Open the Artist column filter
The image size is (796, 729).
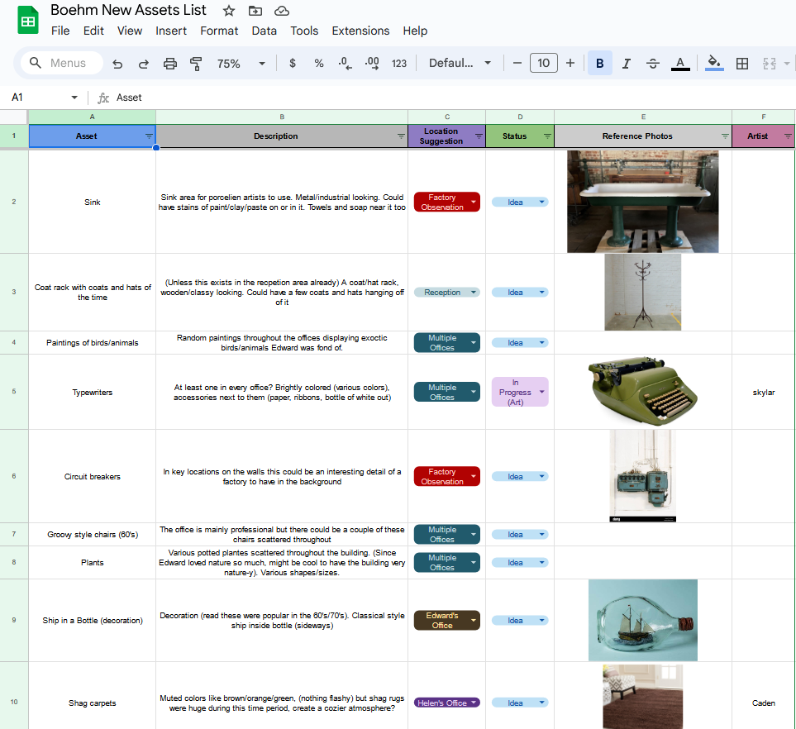pos(788,136)
